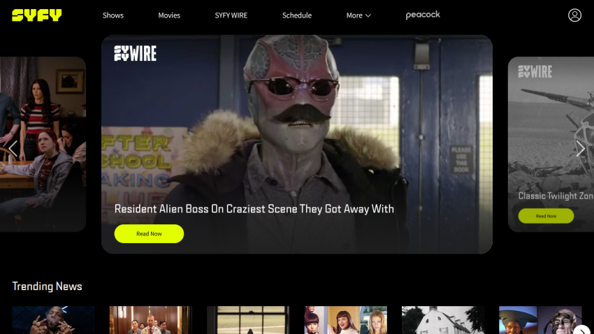Click SYFY WIRE logo on Twilight Zone card
The width and height of the screenshot is (594, 334).
coord(535,71)
